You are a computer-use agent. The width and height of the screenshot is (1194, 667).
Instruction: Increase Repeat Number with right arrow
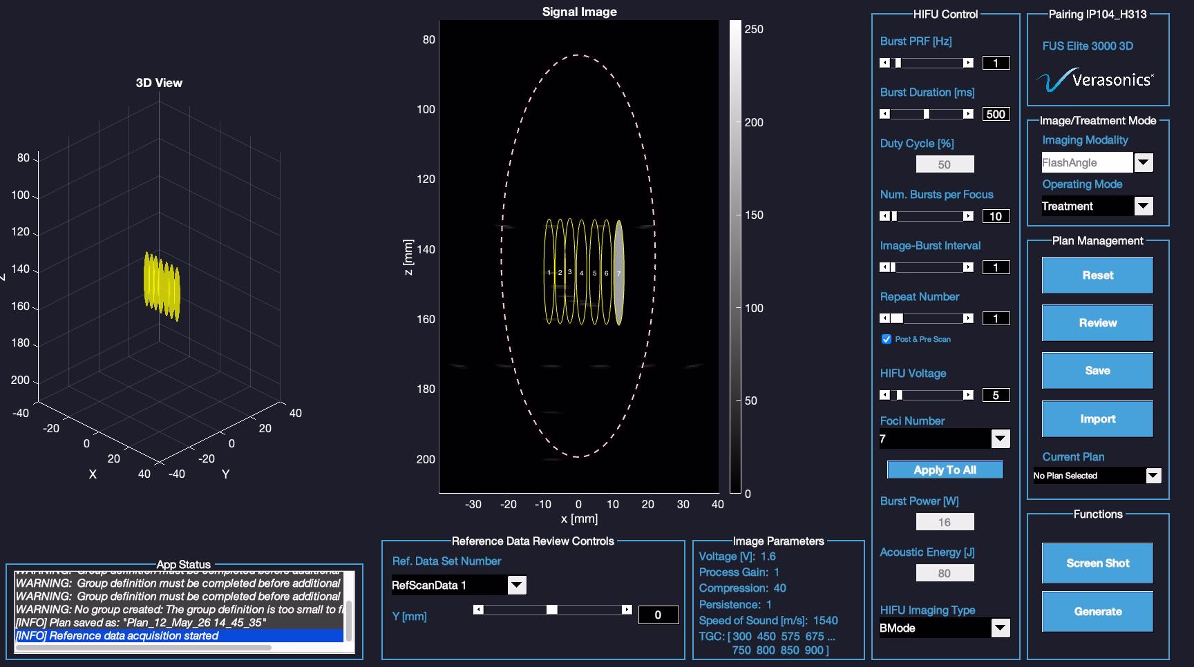point(968,318)
